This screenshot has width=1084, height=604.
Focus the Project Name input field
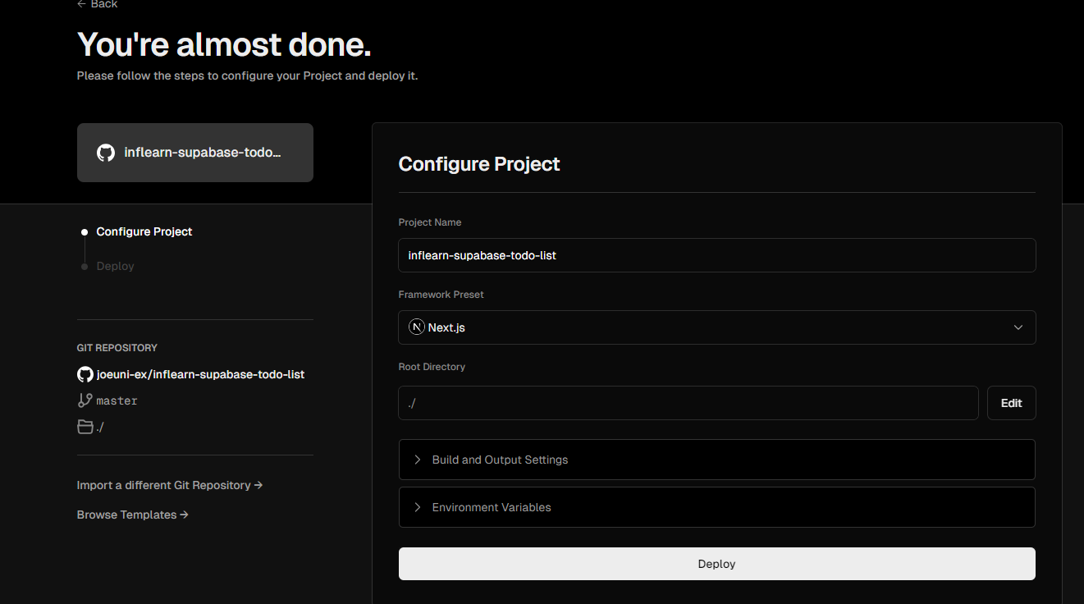click(x=716, y=255)
